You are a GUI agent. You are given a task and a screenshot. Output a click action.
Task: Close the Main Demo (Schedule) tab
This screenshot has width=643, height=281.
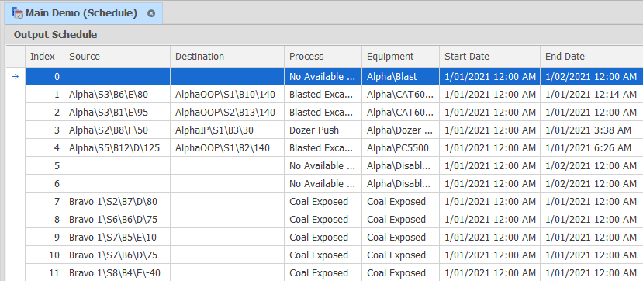[x=151, y=13]
